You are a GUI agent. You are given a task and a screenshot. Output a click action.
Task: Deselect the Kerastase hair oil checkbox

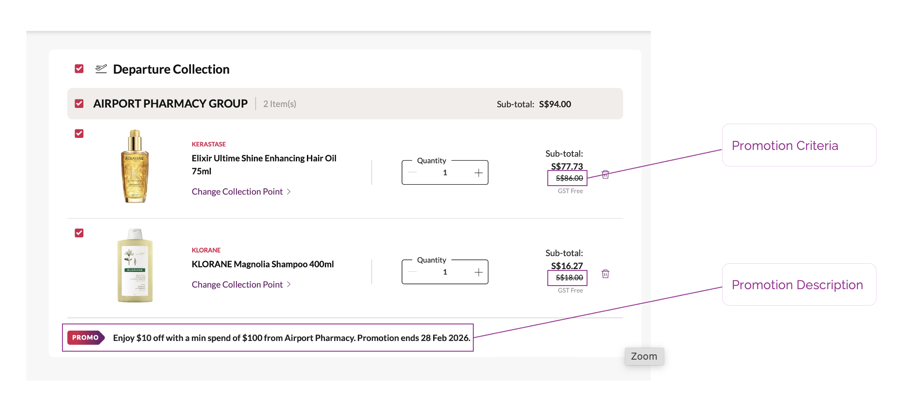[79, 133]
